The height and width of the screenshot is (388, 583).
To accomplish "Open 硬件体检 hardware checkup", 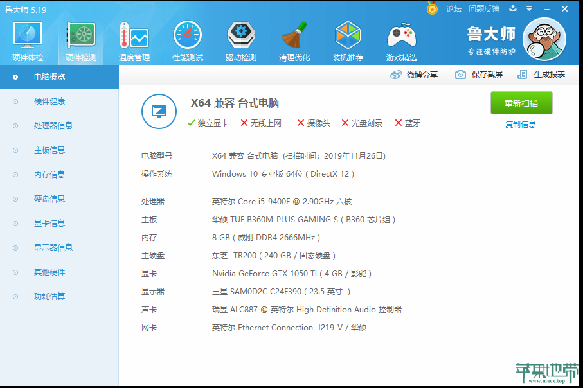I will (x=28, y=42).
